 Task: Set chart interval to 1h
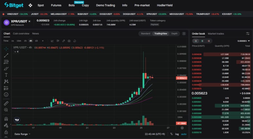coord(25,41)
